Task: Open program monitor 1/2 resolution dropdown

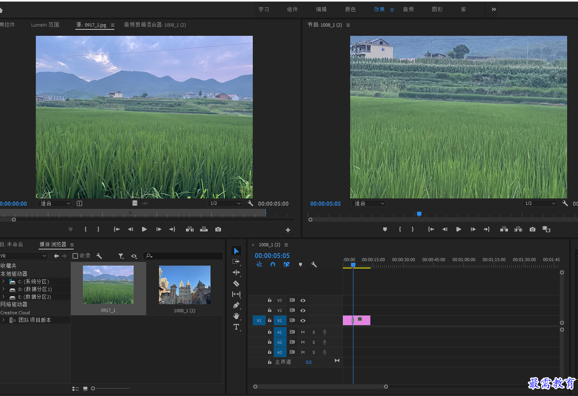Action: pyautogui.click(x=540, y=204)
